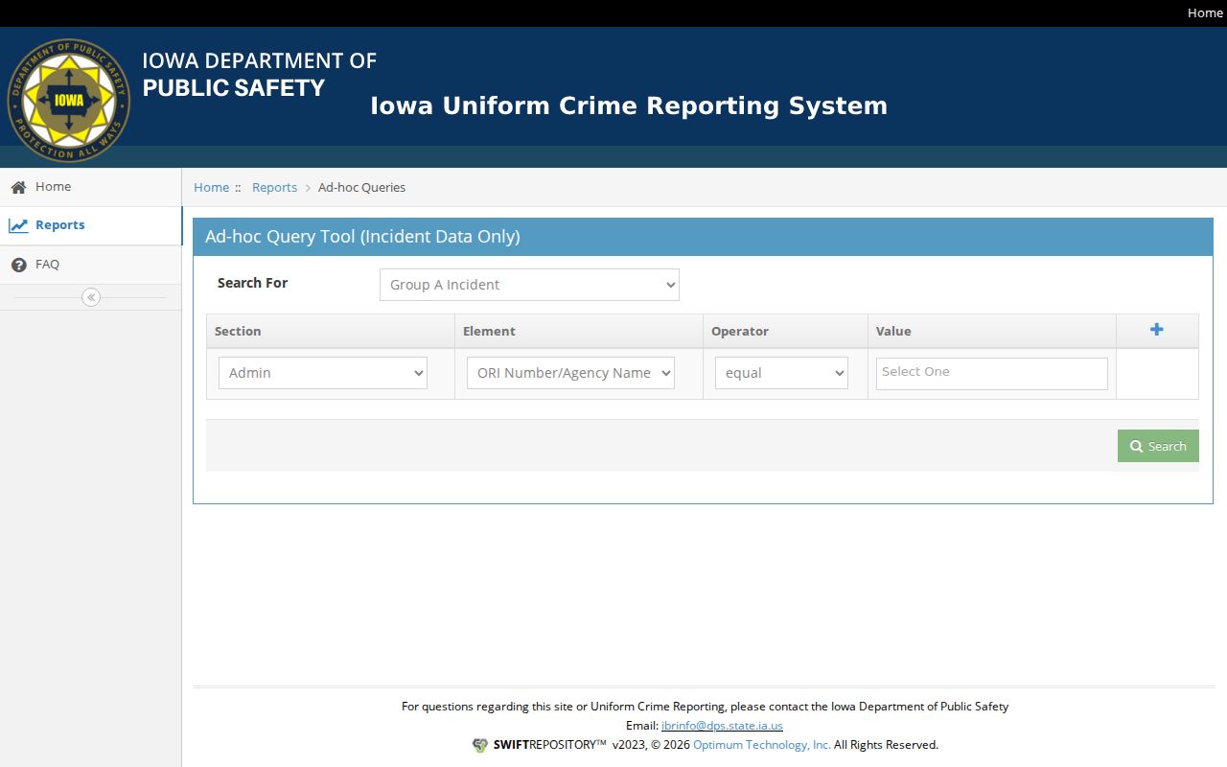Viewport: 1227px width, 767px height.
Task: Click the Iowa Department of Public Safety seal logo
Action: (x=68, y=100)
